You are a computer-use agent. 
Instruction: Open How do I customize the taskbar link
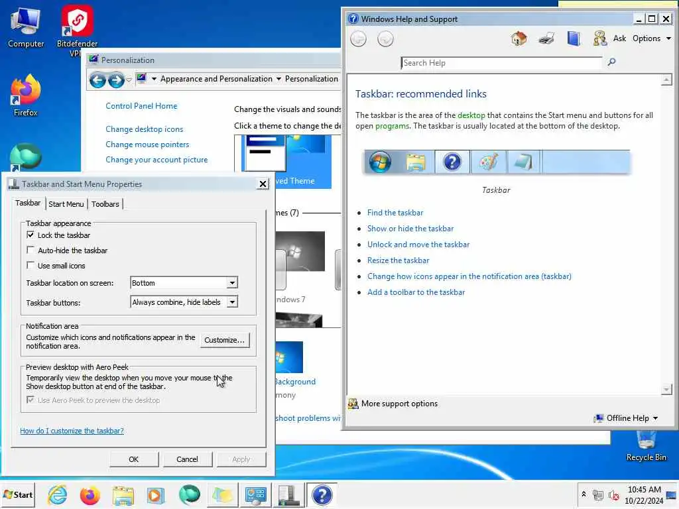72,431
